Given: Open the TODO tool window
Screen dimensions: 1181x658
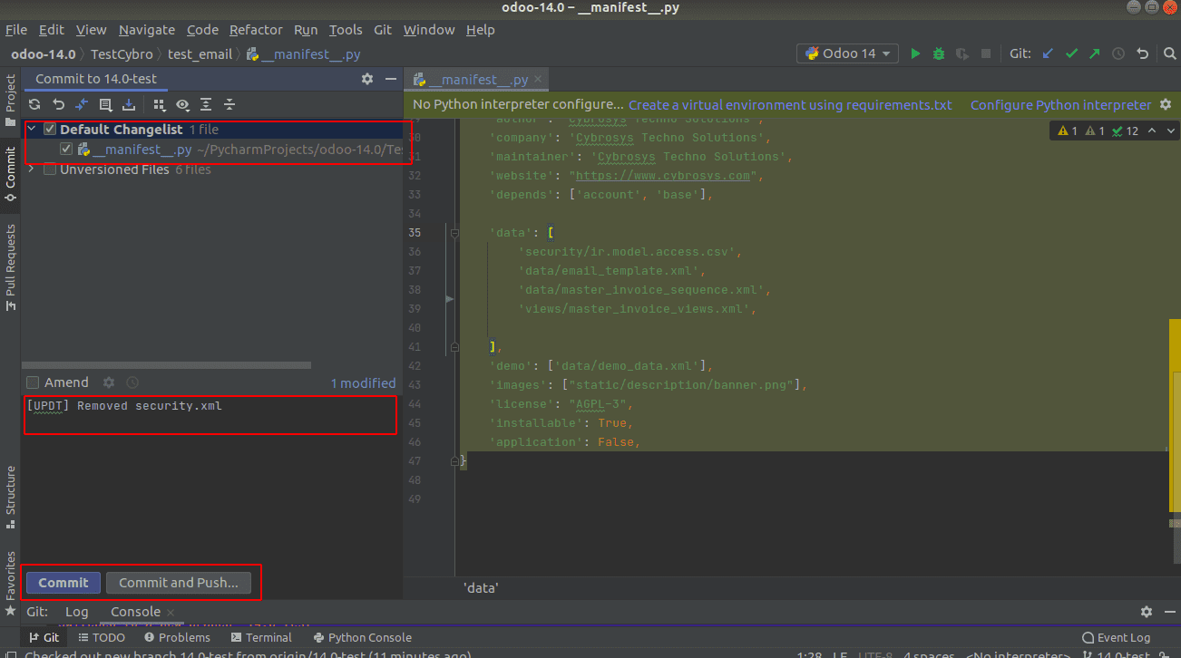Looking at the screenshot, I should 101,637.
